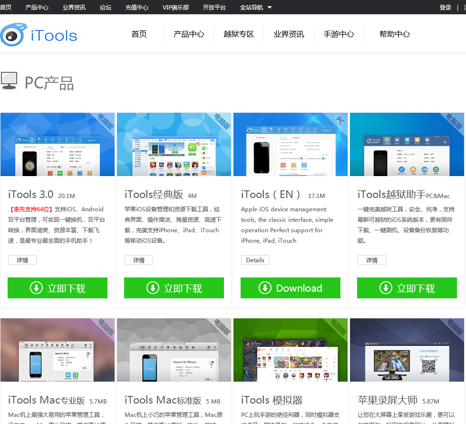Open the 苹果录屏大师 product screenshot

click(x=407, y=350)
